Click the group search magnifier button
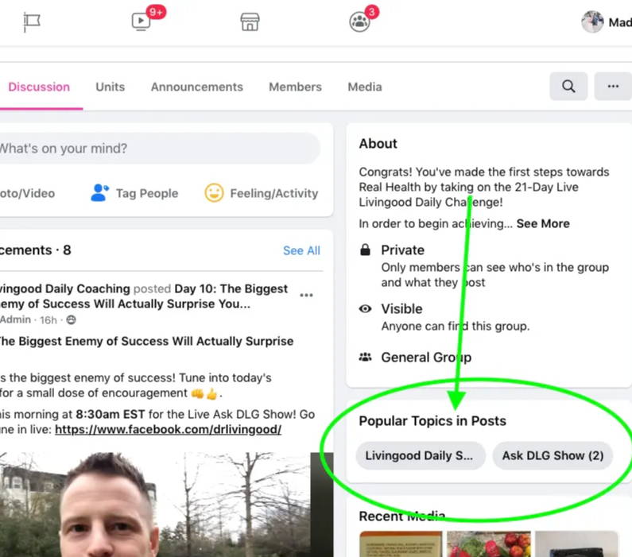The image size is (632, 557). (568, 86)
